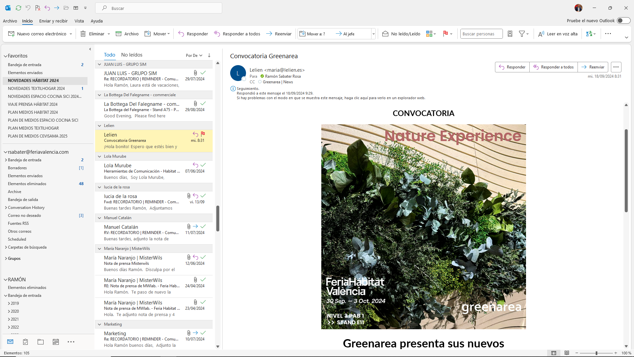The height and width of the screenshot is (357, 634).
Task: Click the account profile picture
Action: (x=578, y=8)
